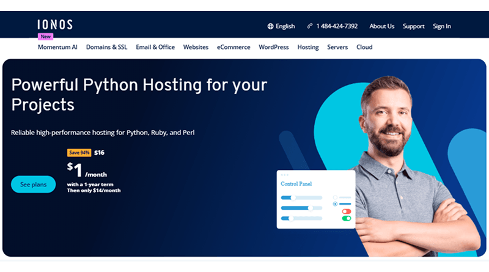Click the pink New badge
The image size is (489, 272).
(x=45, y=37)
